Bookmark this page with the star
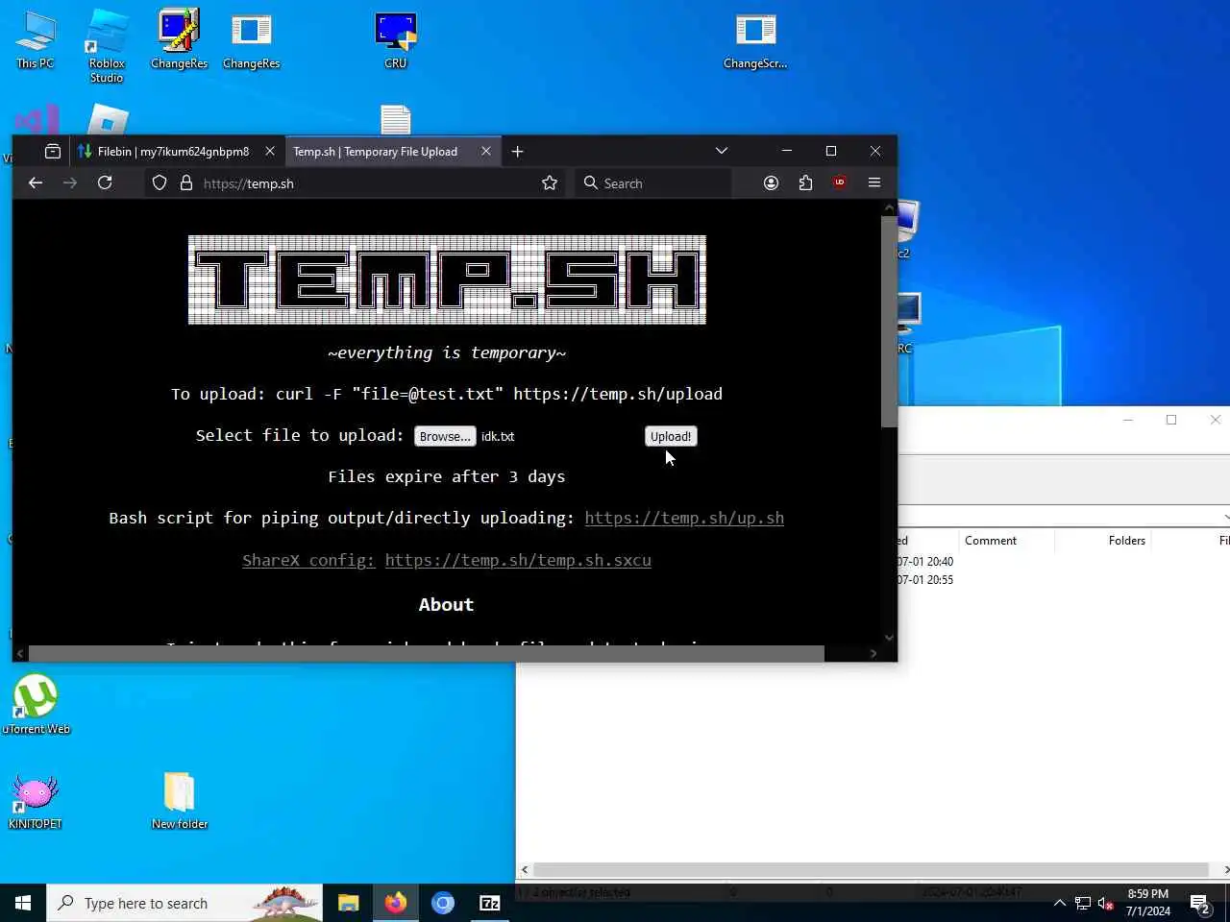Screen dimensions: 1230x922 click(x=550, y=182)
